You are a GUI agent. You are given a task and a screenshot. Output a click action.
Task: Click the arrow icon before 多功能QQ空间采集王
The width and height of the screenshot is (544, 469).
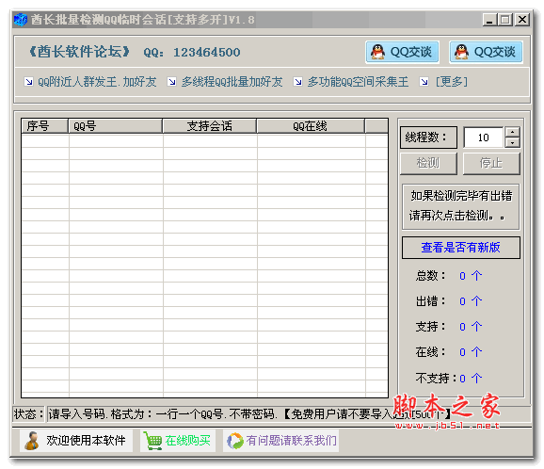coord(297,82)
